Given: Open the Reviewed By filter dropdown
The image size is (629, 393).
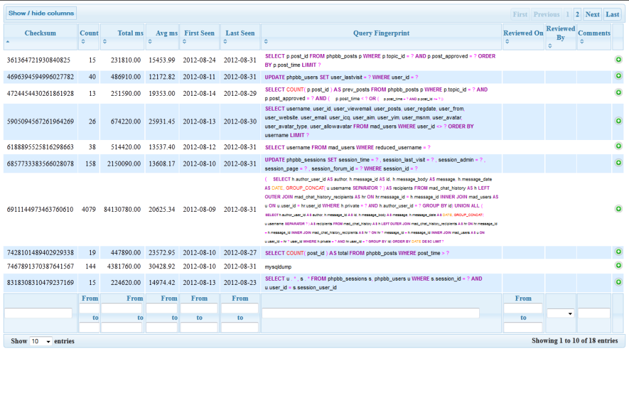Looking at the screenshot, I should (x=561, y=313).
